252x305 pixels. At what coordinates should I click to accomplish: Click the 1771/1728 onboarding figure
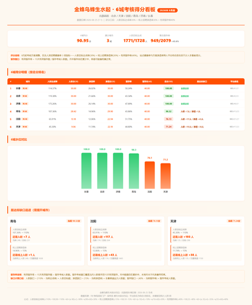click(x=134, y=41)
